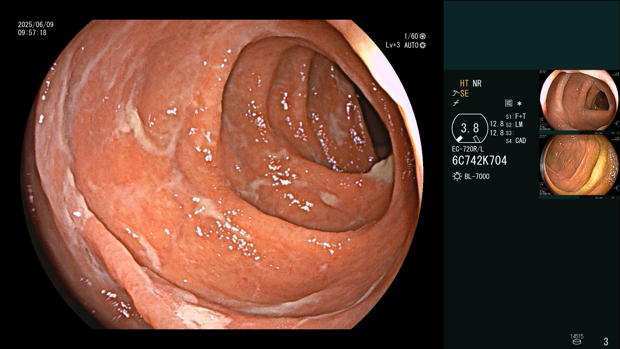Click the tone curve icon below SE

tap(456, 103)
